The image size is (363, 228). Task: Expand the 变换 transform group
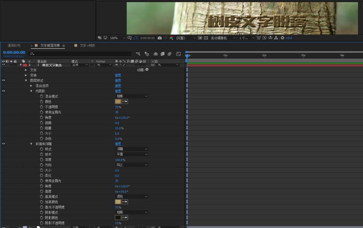(x=26, y=75)
